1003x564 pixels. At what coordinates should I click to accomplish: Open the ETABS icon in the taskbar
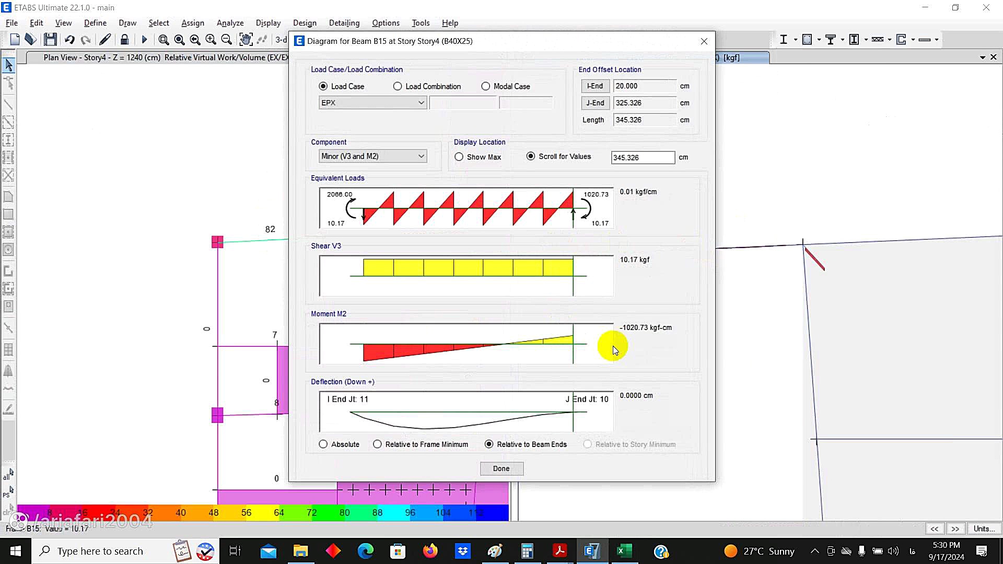pyautogui.click(x=592, y=551)
